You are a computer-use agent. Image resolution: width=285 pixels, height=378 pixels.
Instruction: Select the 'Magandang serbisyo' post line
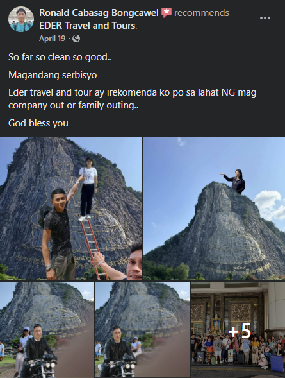53,75
